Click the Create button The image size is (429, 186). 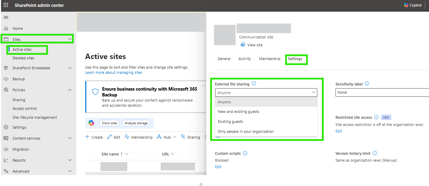click(94, 137)
